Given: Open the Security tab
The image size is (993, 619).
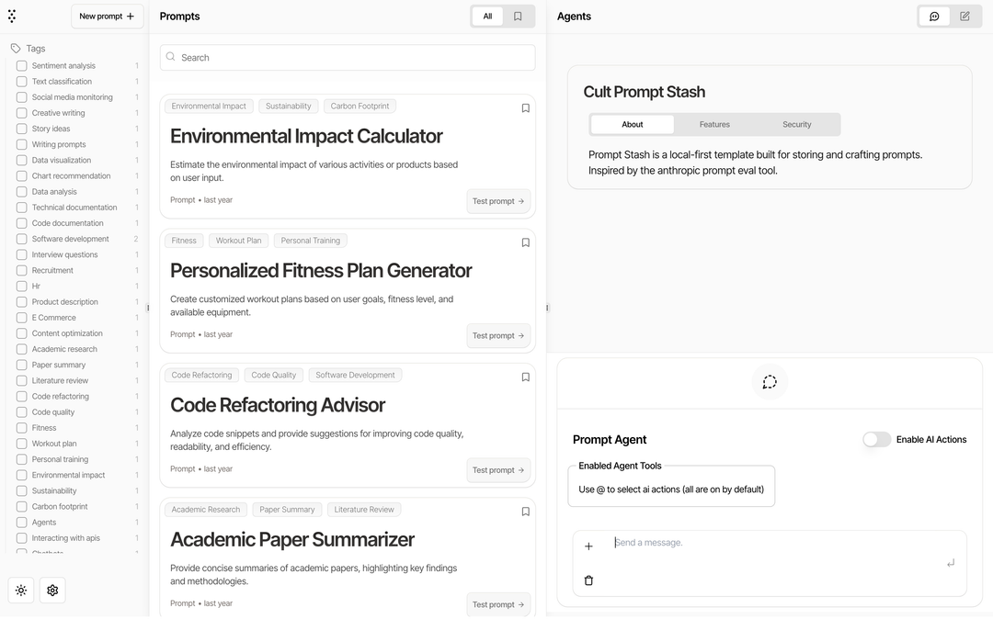Looking at the screenshot, I should point(796,125).
